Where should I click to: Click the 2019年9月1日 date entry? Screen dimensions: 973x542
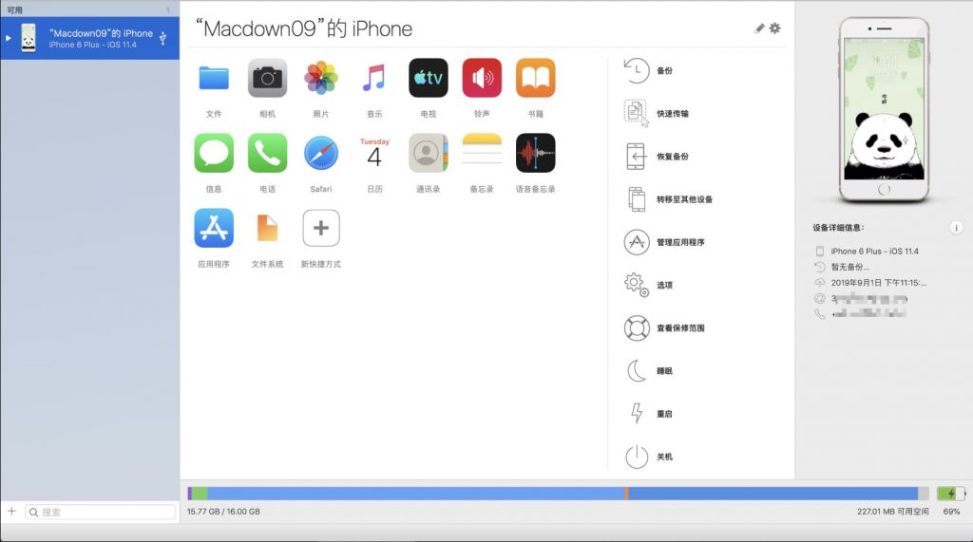pyautogui.click(x=879, y=283)
